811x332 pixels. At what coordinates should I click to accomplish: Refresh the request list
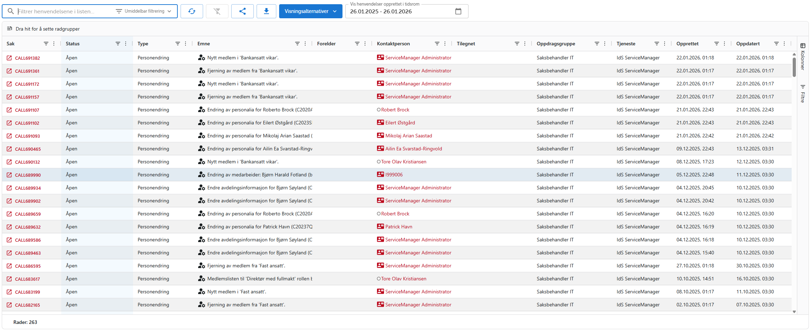click(192, 11)
